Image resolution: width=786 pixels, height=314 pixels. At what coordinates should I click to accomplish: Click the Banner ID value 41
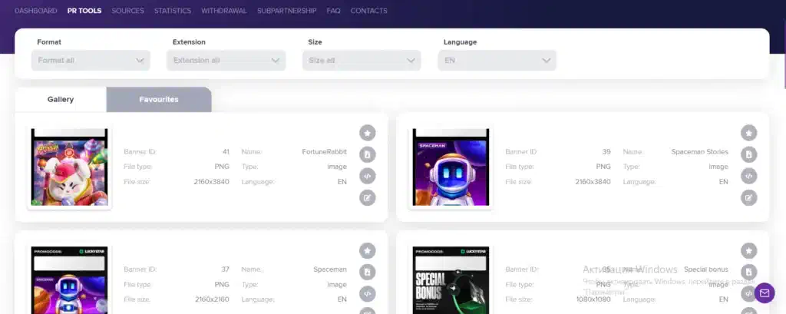[226, 151]
